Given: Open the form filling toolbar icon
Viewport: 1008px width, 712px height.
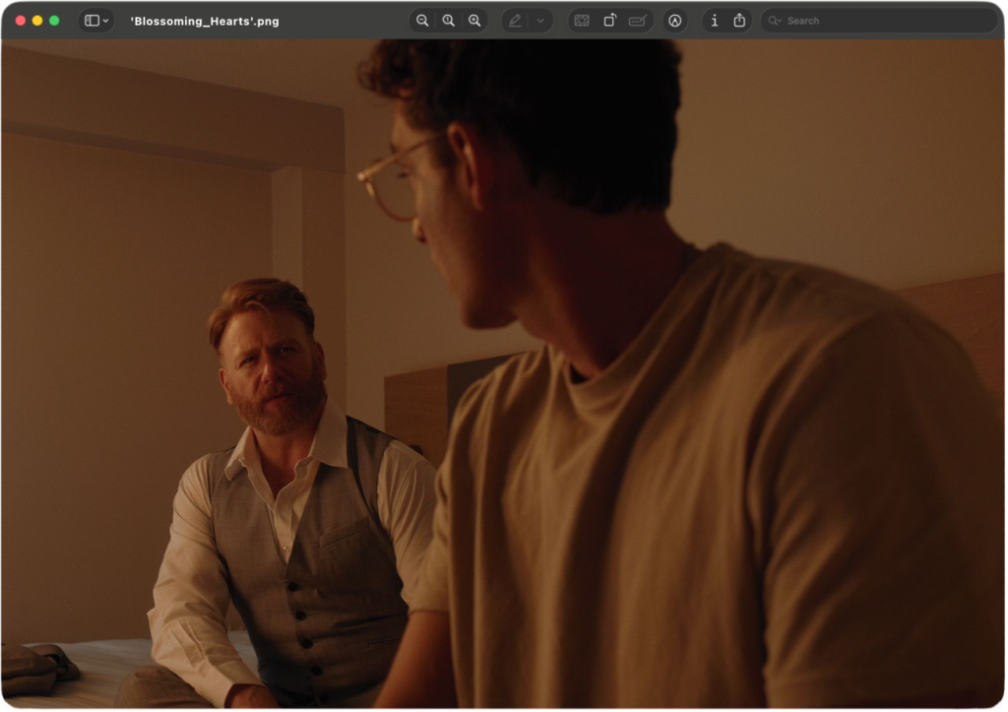Looking at the screenshot, I should 637,21.
